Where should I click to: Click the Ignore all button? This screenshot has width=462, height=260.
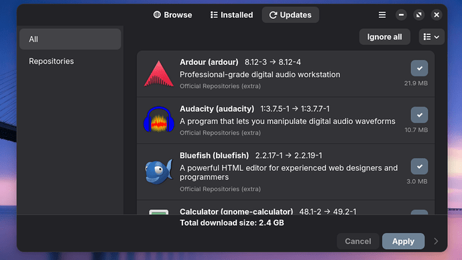point(384,37)
